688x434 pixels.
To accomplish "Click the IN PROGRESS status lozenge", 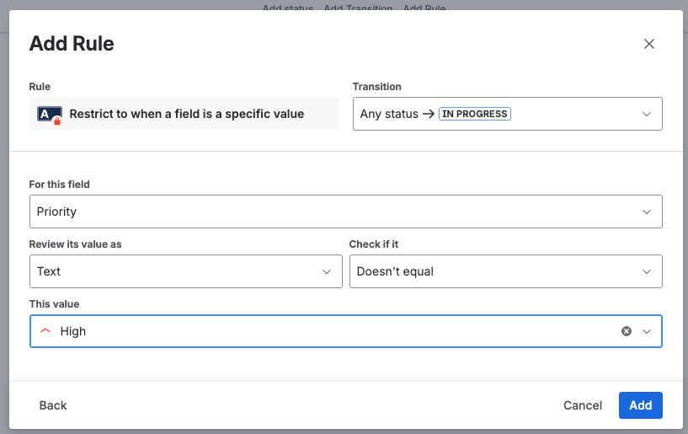I will [474, 114].
